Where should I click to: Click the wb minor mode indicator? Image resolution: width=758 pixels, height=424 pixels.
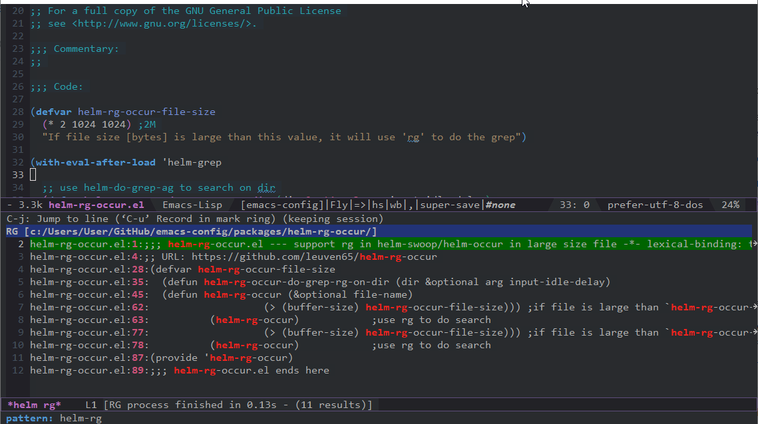(x=396, y=205)
